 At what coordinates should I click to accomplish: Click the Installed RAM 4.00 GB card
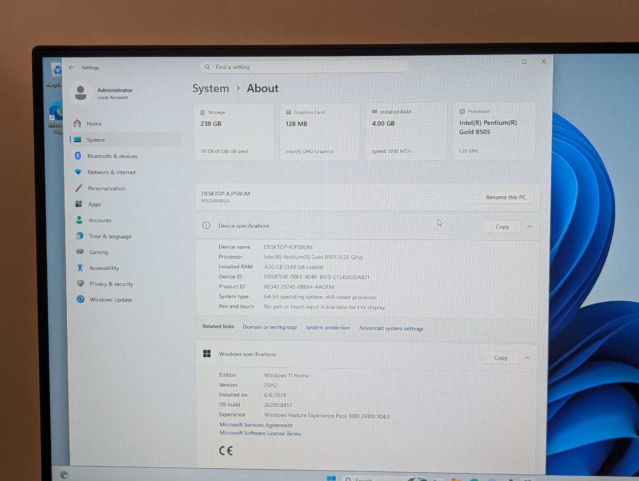coord(406,131)
